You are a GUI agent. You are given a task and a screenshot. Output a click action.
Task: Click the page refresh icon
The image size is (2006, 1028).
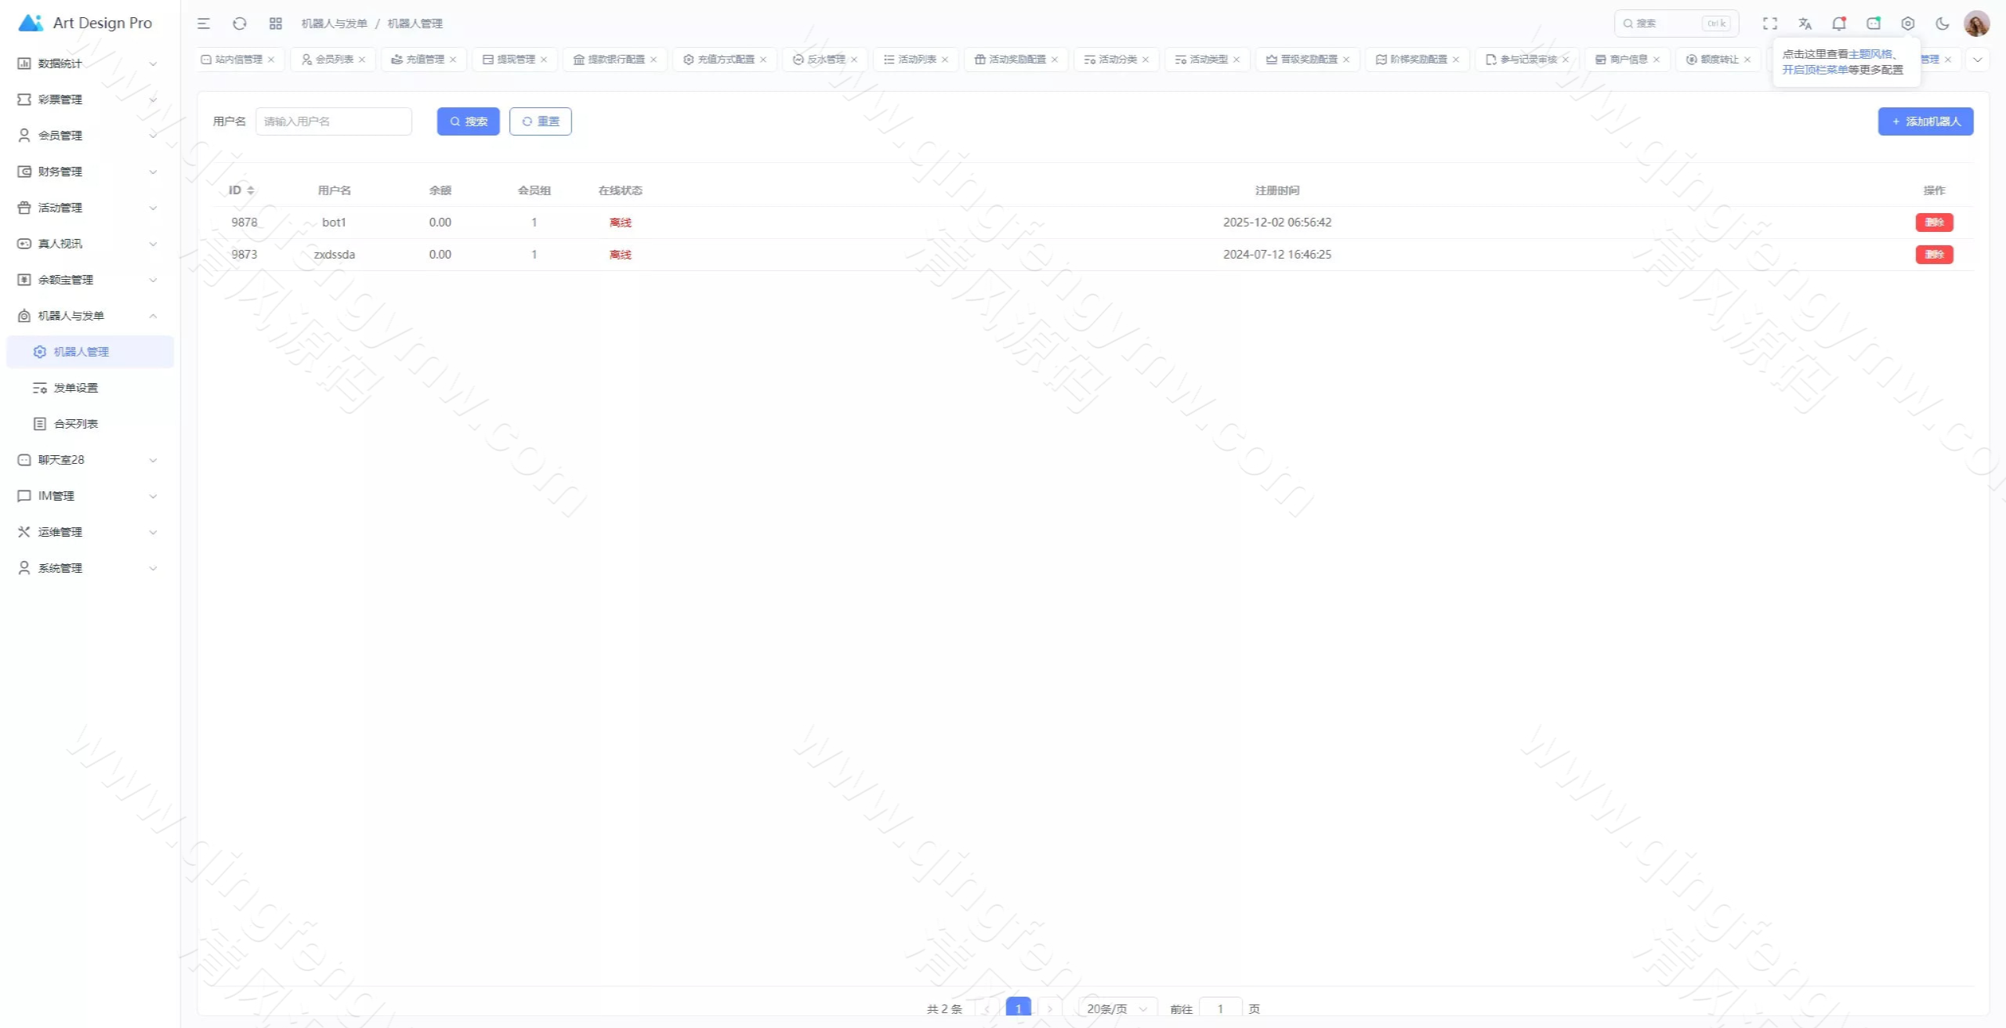[x=240, y=24]
